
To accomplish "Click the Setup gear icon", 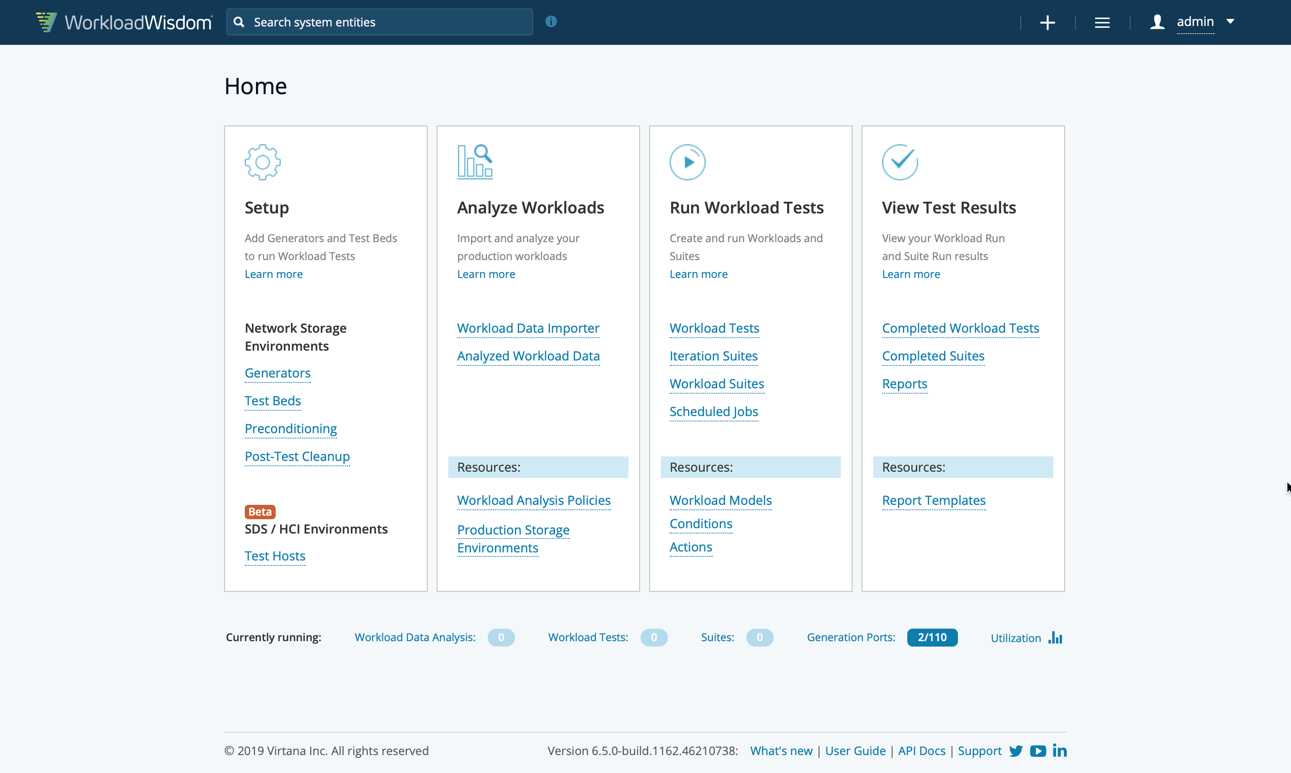I will tap(263, 162).
